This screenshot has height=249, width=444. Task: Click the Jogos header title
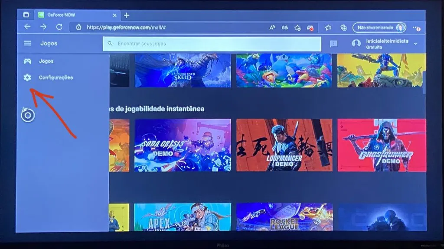[49, 43]
